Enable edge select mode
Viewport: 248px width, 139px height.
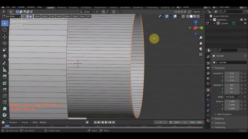(28, 16)
